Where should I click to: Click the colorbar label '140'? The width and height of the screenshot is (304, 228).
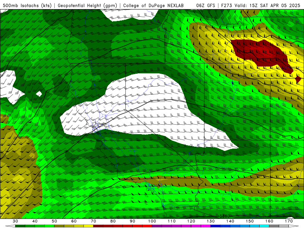click(230, 221)
